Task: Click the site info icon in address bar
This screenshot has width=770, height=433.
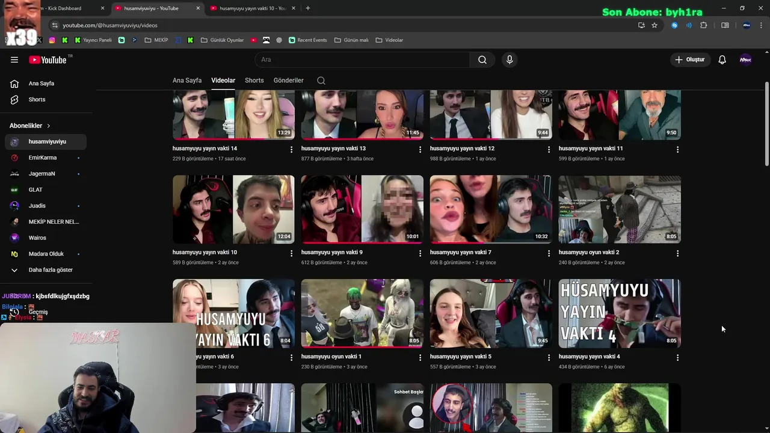Action: (x=55, y=25)
